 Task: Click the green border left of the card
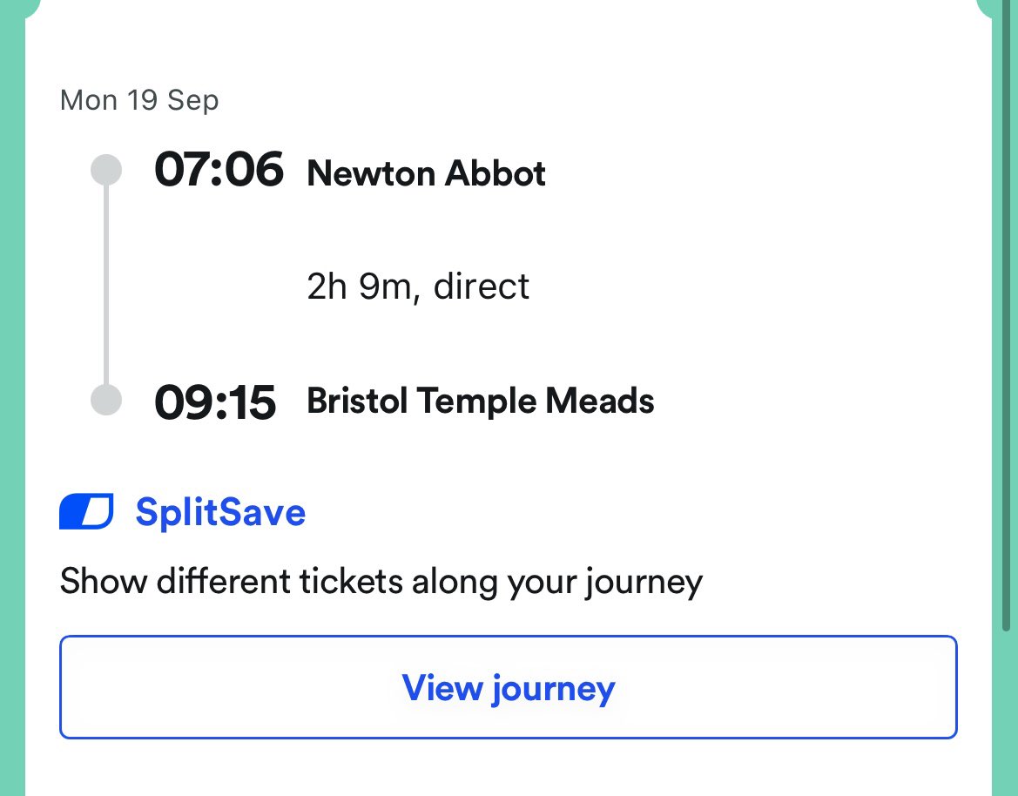(11, 392)
